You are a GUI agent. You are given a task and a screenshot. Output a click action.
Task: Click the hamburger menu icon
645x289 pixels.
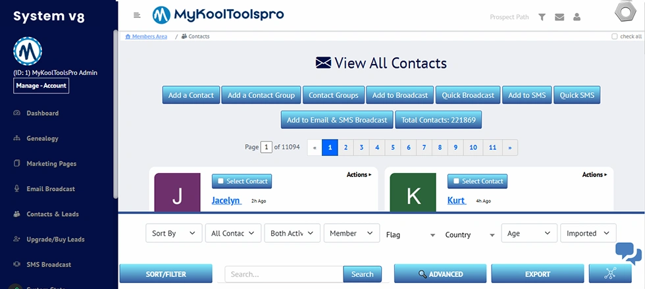(x=137, y=15)
